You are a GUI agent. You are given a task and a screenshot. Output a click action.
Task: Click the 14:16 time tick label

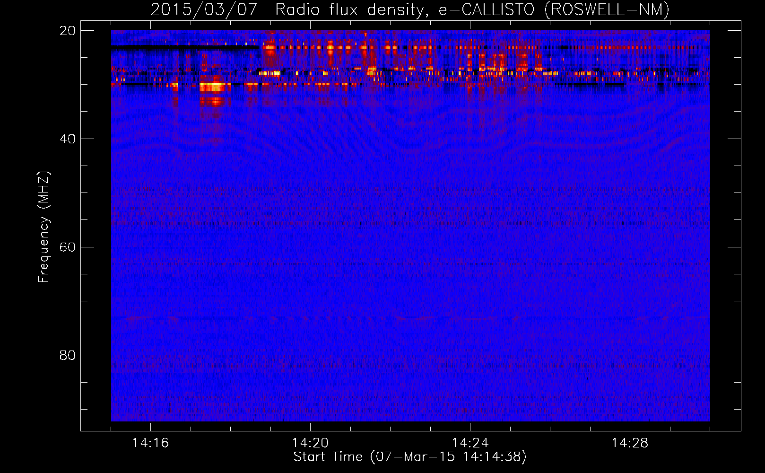pyautogui.click(x=150, y=443)
